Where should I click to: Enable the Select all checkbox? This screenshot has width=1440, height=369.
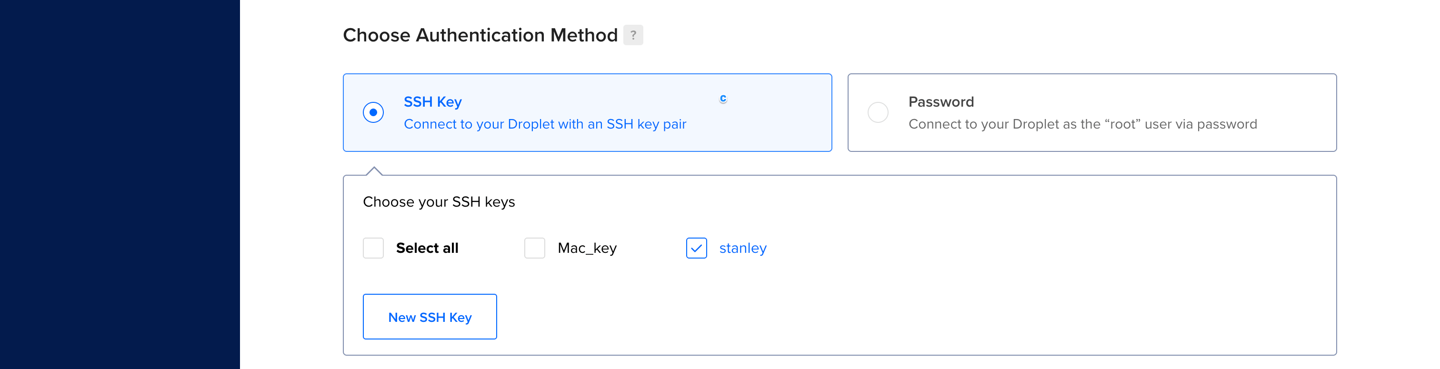pyautogui.click(x=373, y=248)
